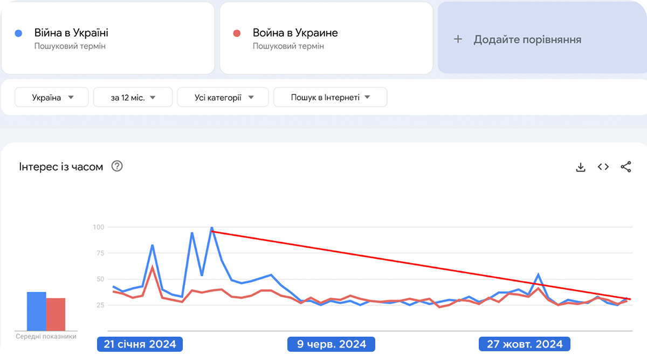Edit the Война в Украине search term

click(295, 33)
